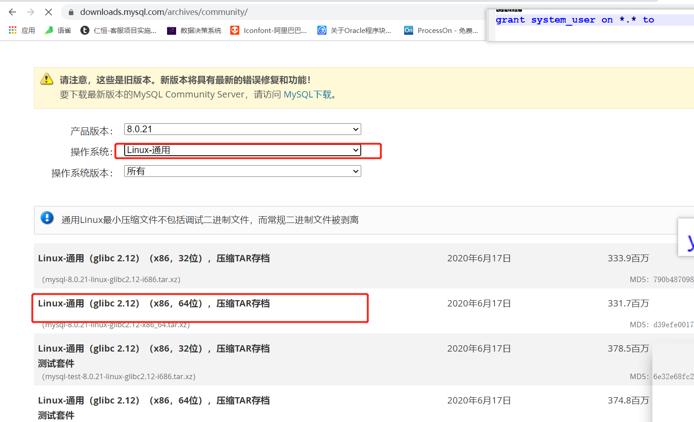Image resolution: width=694 pixels, height=422 pixels.
Task: Open the 仁恒-客服项目实施 bookmark
Action: pos(118,30)
